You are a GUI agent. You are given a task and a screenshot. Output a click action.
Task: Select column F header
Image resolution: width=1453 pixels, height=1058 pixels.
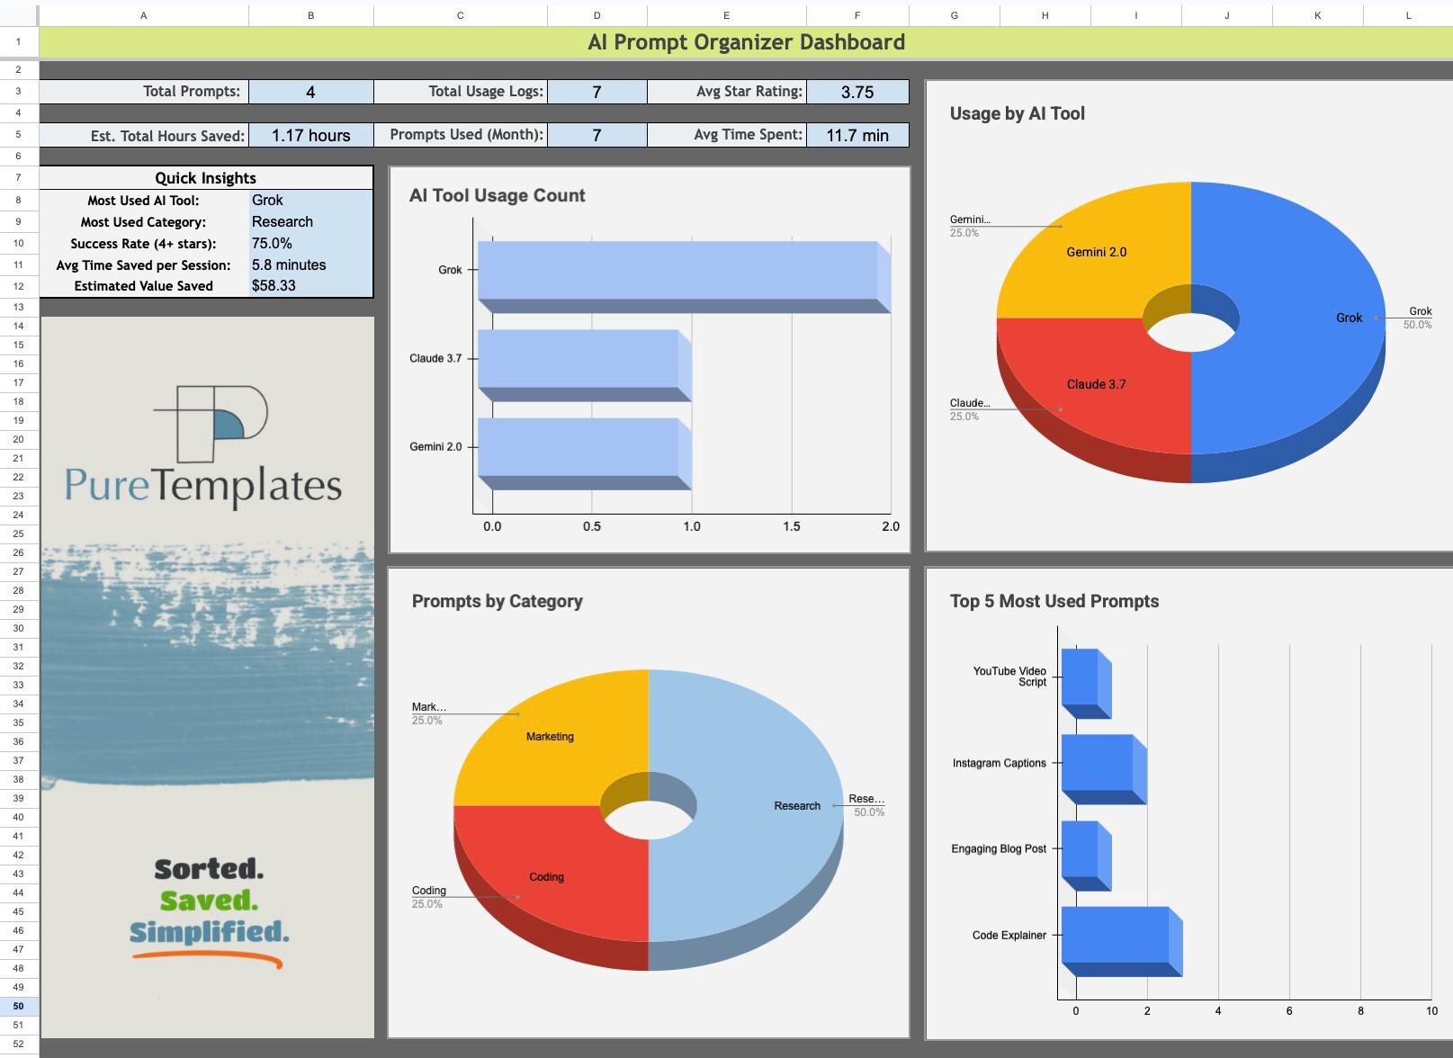pos(857,15)
